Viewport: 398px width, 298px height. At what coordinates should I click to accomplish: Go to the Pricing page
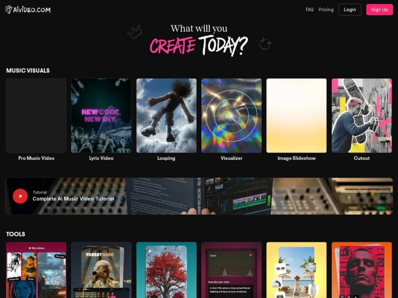[x=326, y=9]
